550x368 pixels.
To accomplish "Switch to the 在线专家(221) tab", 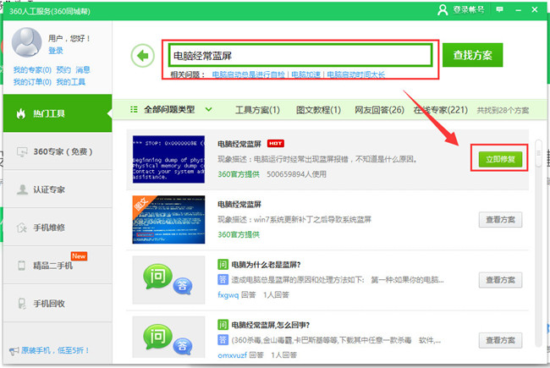I will click(441, 110).
